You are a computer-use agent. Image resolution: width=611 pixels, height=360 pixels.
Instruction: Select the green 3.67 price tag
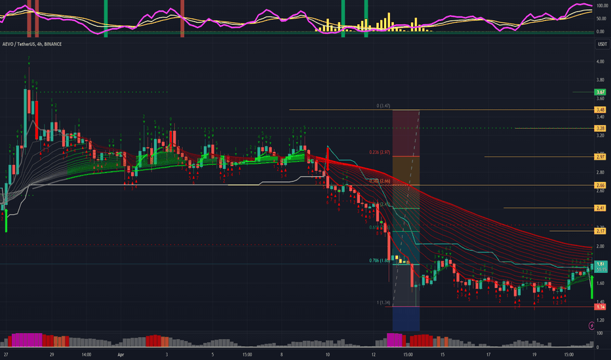pos(600,92)
